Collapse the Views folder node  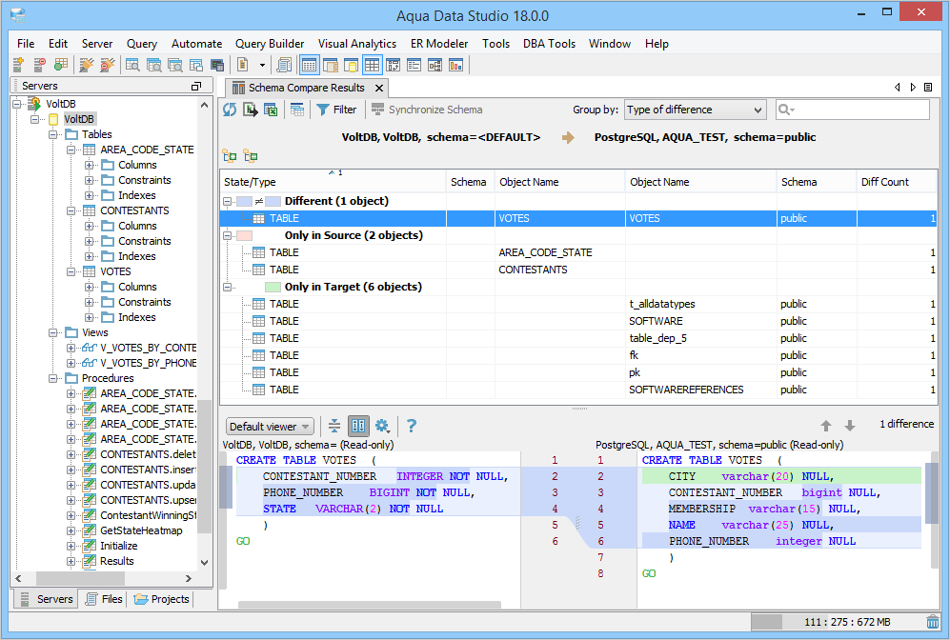click(53, 332)
